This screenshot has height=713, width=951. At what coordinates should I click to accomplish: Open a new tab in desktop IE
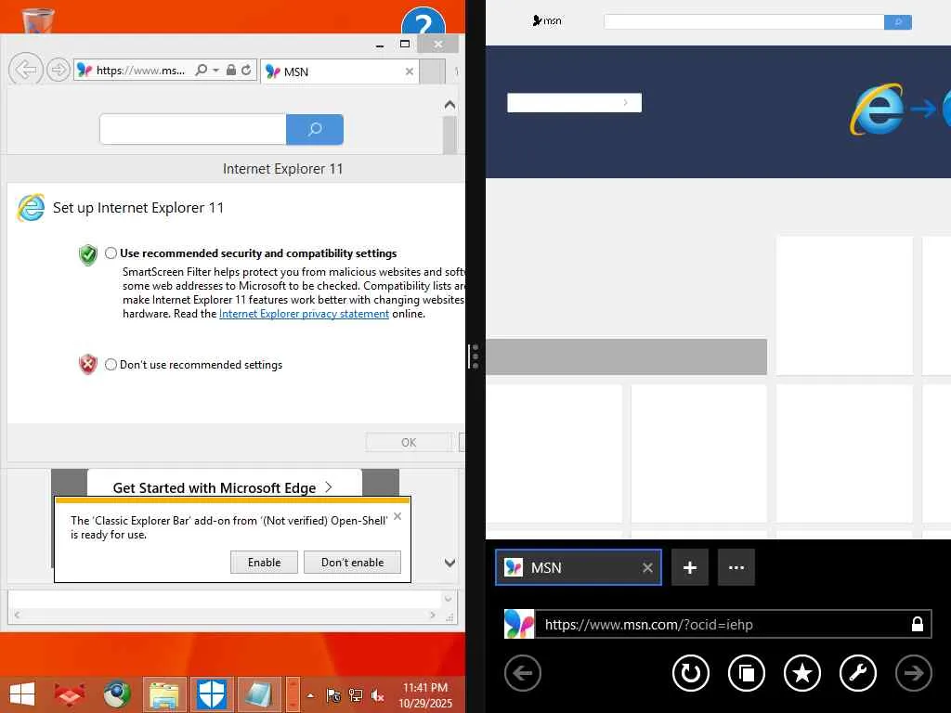433,71
